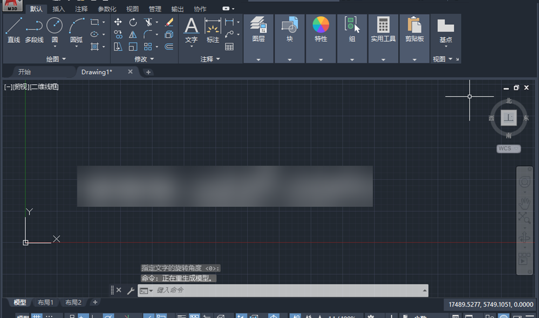Close the Drawing1 file tab

coord(130,72)
